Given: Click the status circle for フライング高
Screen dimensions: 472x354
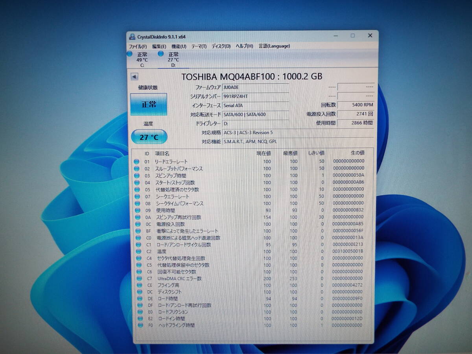Looking at the screenshot, I should tap(139, 285).
